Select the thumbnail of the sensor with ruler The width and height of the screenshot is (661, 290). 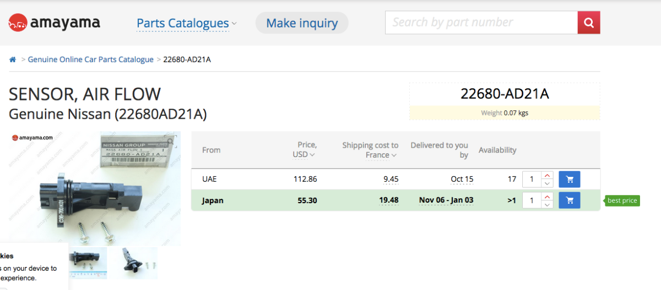tap(87, 263)
